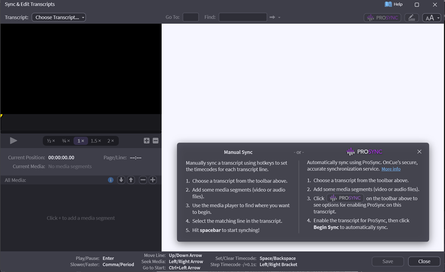
Task: Open the font size AA dropdown
Action: 432,18
